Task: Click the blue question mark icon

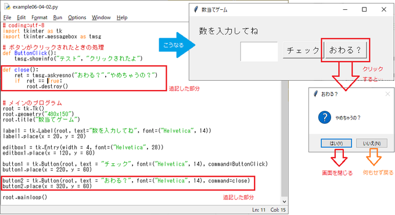Action: 325,117
